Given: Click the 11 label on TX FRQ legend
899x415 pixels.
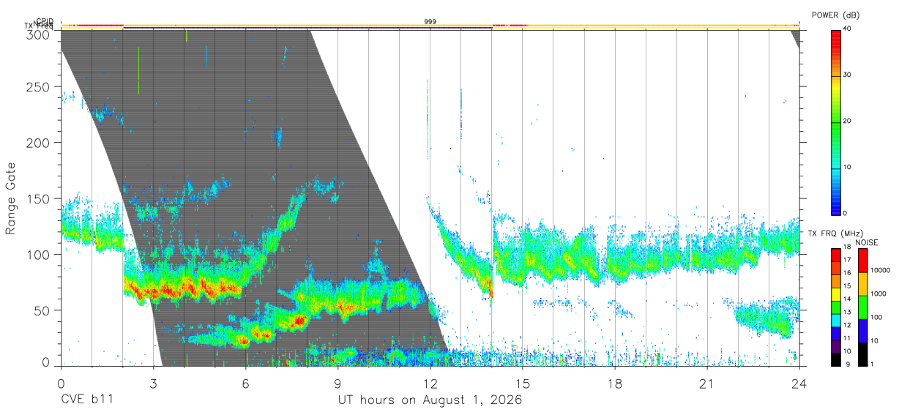Looking at the screenshot, I should pos(847,338).
